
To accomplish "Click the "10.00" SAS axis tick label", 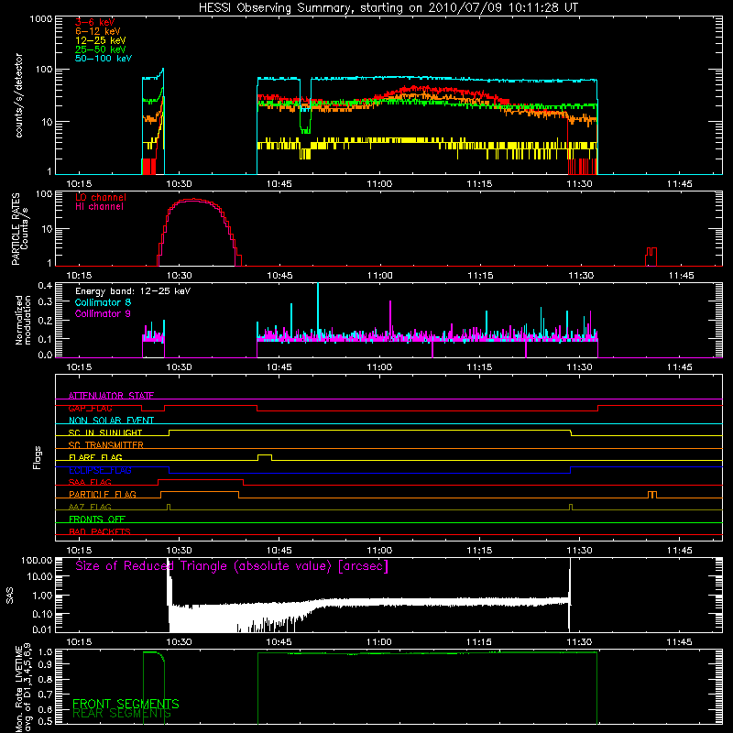I will click(x=39, y=576).
